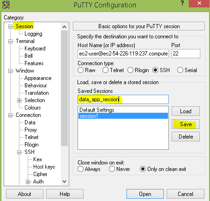Save the data_app_session session
The height and width of the screenshot is (201, 210).
[x=186, y=124]
